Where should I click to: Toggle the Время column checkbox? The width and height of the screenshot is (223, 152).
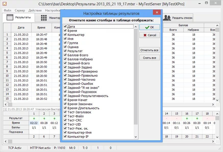pos(65,31)
